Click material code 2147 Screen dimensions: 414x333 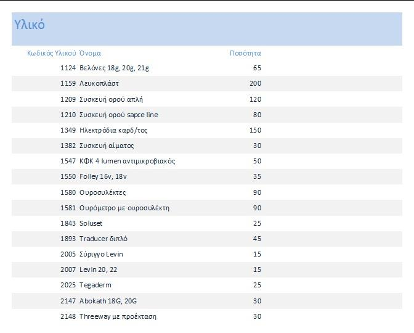(x=68, y=301)
